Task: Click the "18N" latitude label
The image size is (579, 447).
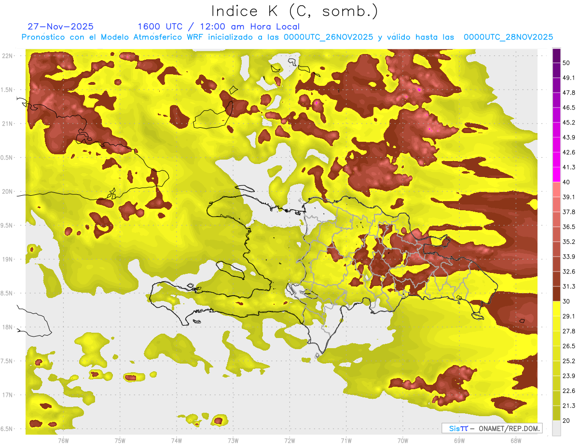Action: click(x=8, y=327)
